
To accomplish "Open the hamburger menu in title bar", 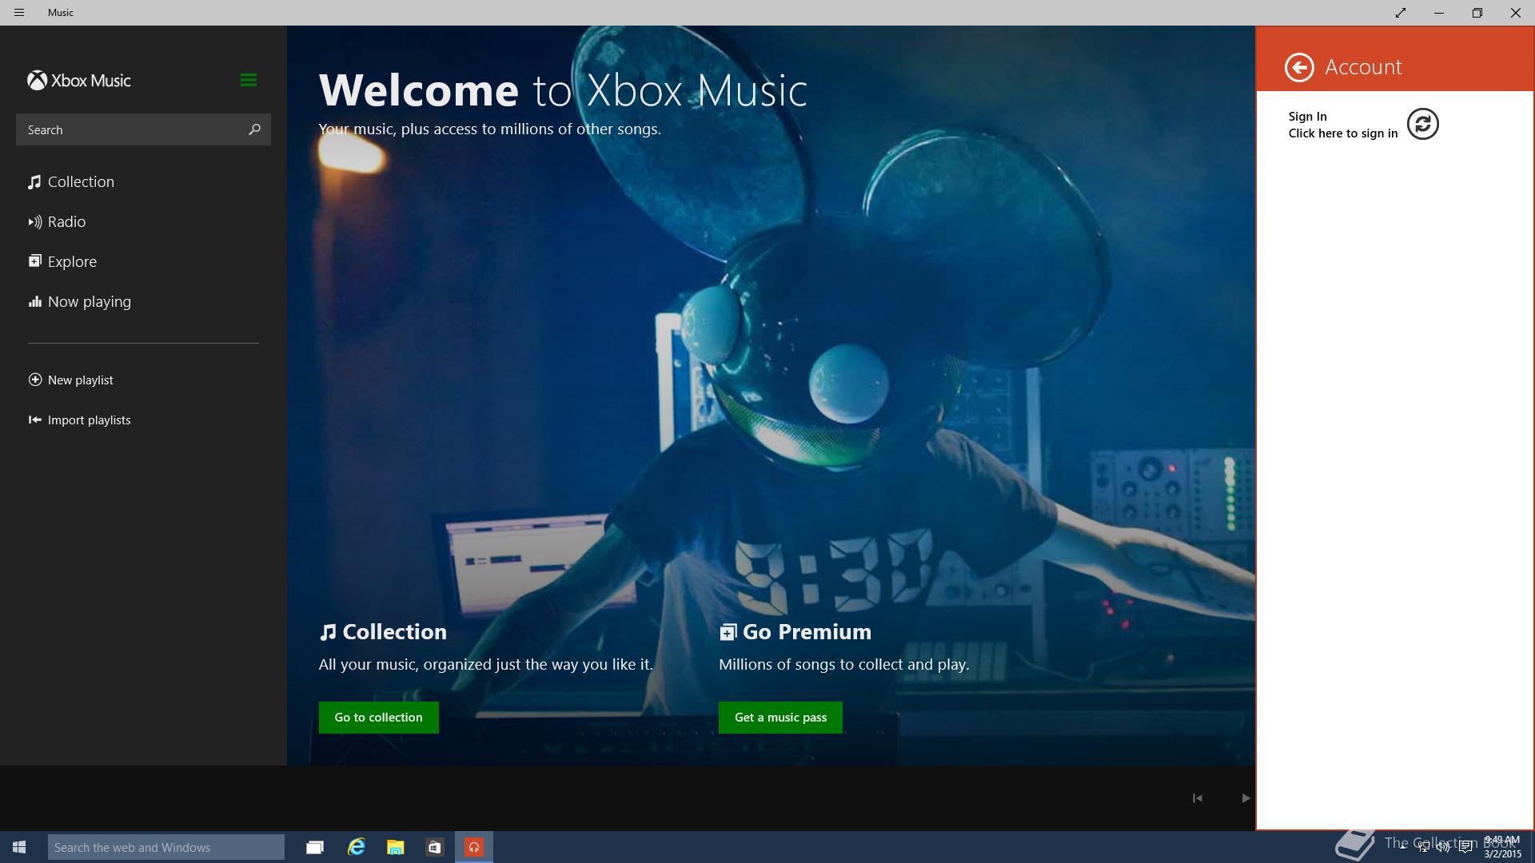I will click(19, 13).
